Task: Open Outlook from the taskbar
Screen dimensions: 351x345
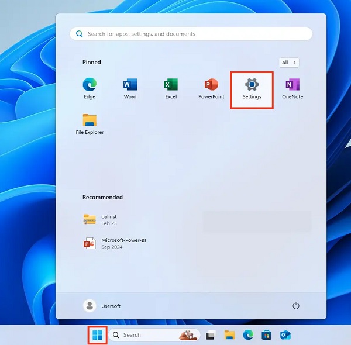Action: point(285,335)
